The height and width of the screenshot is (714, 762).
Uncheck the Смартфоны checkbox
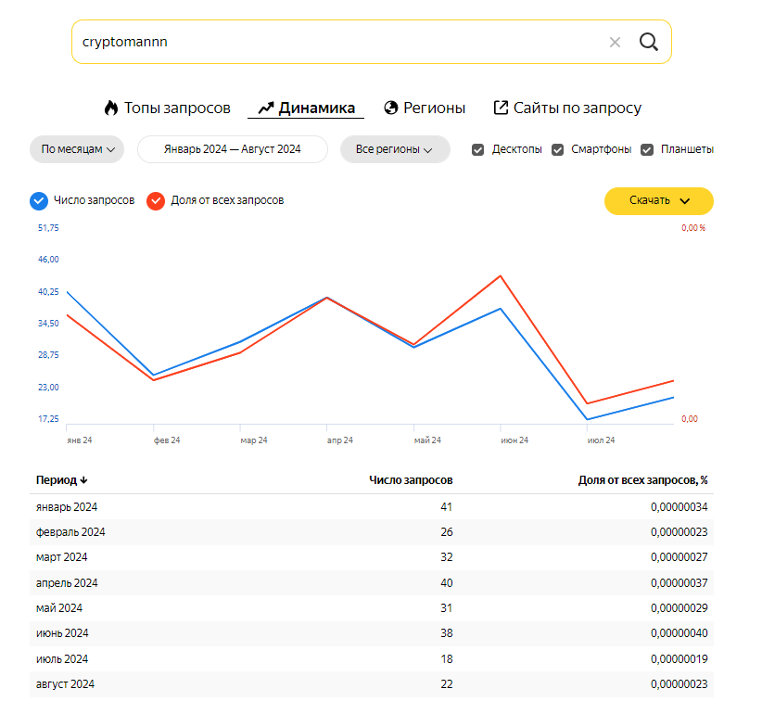(558, 149)
